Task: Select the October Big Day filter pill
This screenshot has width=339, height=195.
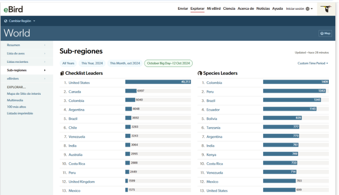Action: (x=168, y=63)
